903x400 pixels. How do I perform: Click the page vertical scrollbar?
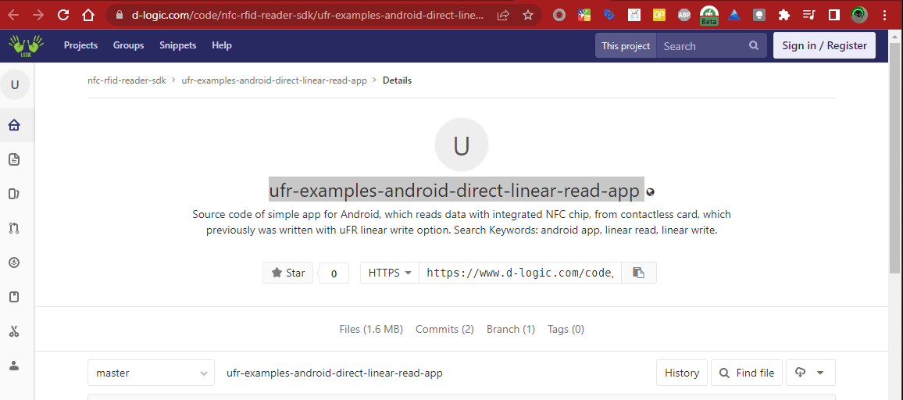(x=895, y=157)
